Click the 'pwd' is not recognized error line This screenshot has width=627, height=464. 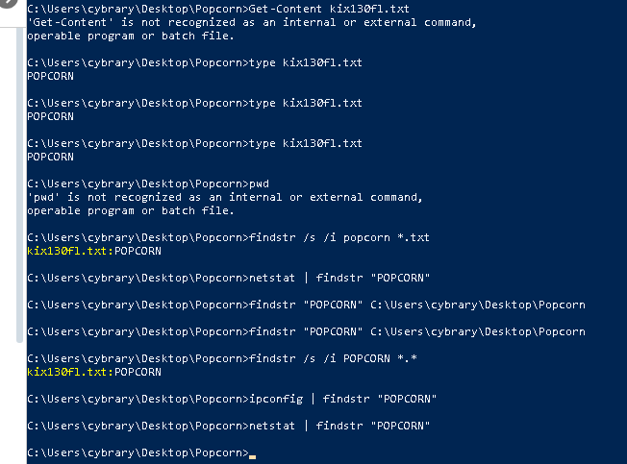click(225, 197)
